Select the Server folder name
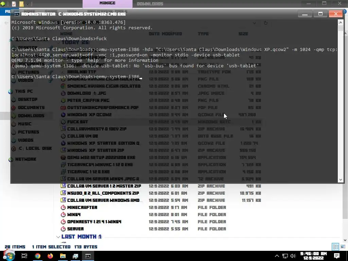348x261 pixels. tap(75, 229)
